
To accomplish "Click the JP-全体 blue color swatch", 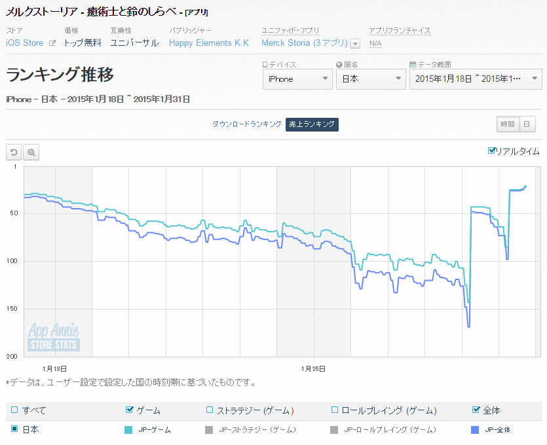I will pos(475,430).
